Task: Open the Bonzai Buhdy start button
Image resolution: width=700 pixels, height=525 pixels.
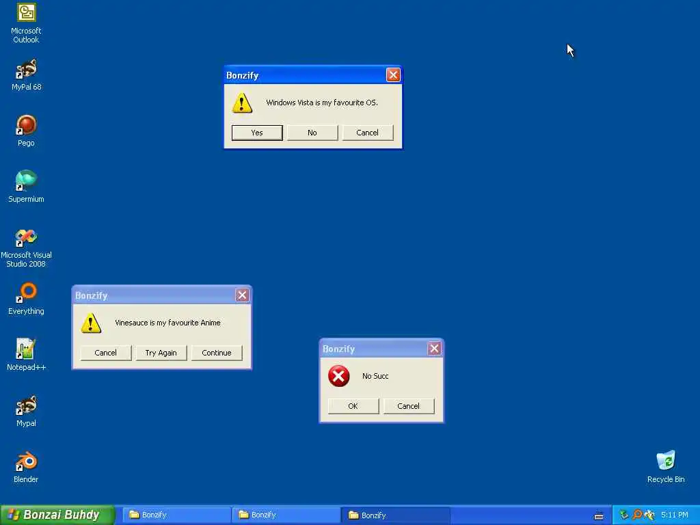Action: 57,515
